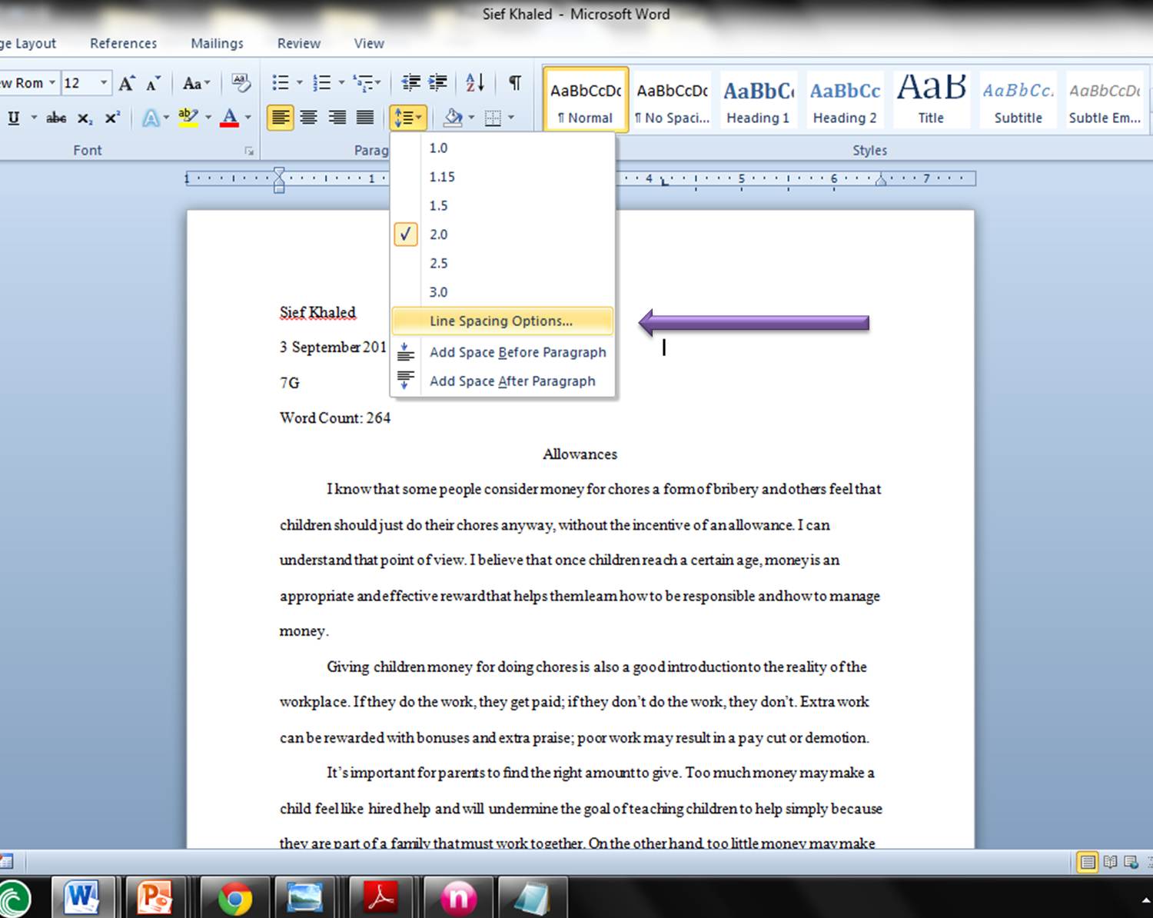Apply the Normal style
This screenshot has height=918, width=1153.
[586, 99]
